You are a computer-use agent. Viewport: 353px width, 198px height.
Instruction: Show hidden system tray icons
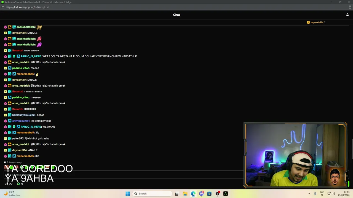click(309, 194)
